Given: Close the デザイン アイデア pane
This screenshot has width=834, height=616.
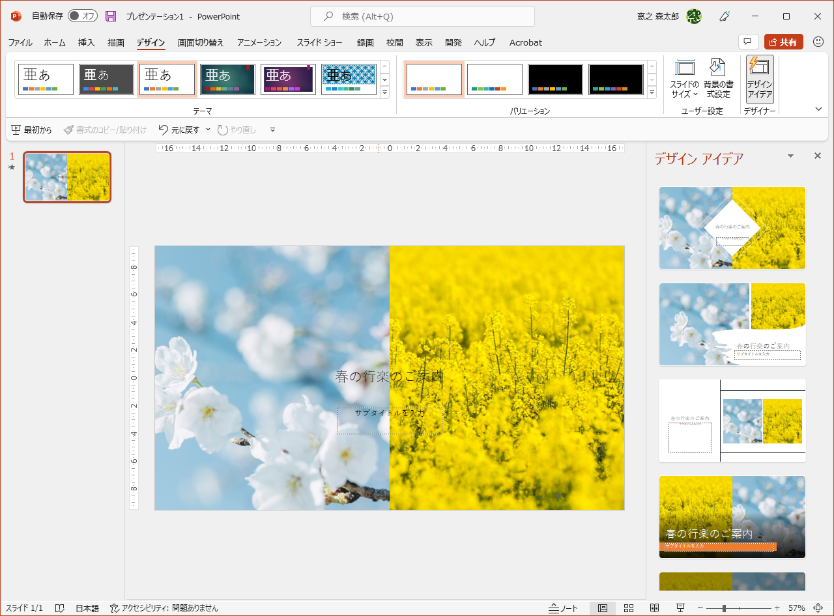Looking at the screenshot, I should point(818,156).
